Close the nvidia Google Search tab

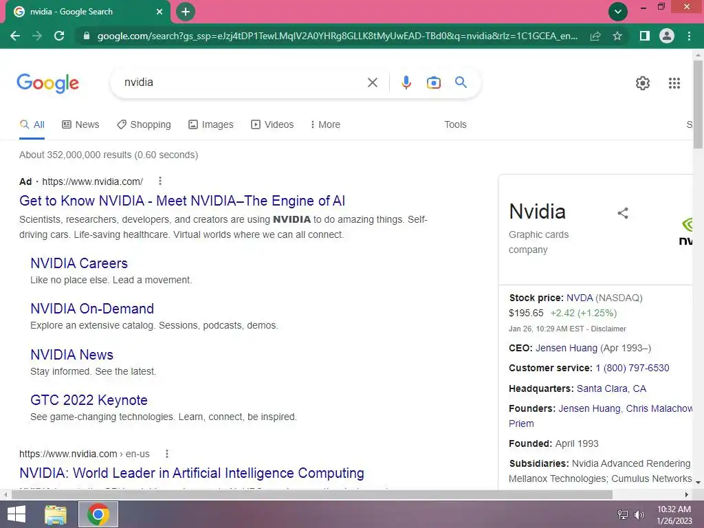[159, 12]
